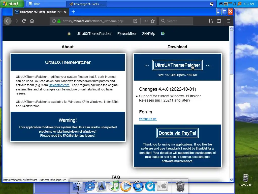This screenshot has height=194, width=258.
Task: Click the Trash basket in the dock
Action: click(180, 186)
